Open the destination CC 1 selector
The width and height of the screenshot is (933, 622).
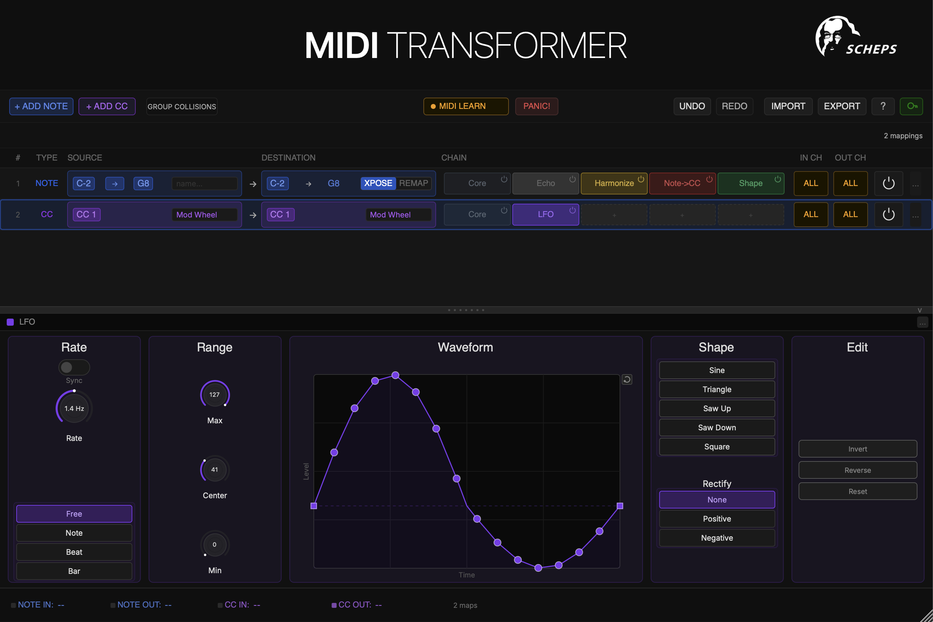click(280, 214)
